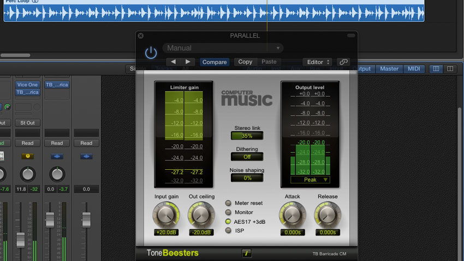The width and height of the screenshot is (464, 261).
Task: Click the Stereo link 35% field
Action: pyautogui.click(x=247, y=136)
